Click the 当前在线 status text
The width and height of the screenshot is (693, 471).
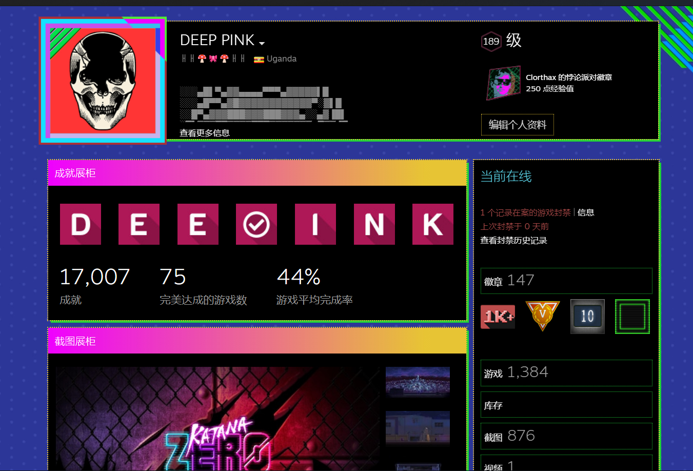506,176
